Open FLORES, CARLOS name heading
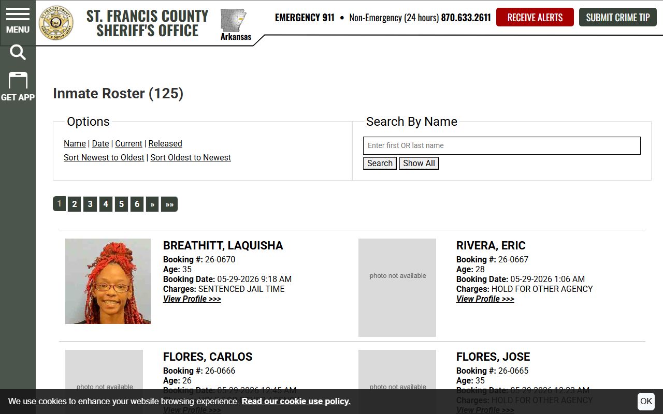Screen dimensions: 663x414 (x=208, y=357)
